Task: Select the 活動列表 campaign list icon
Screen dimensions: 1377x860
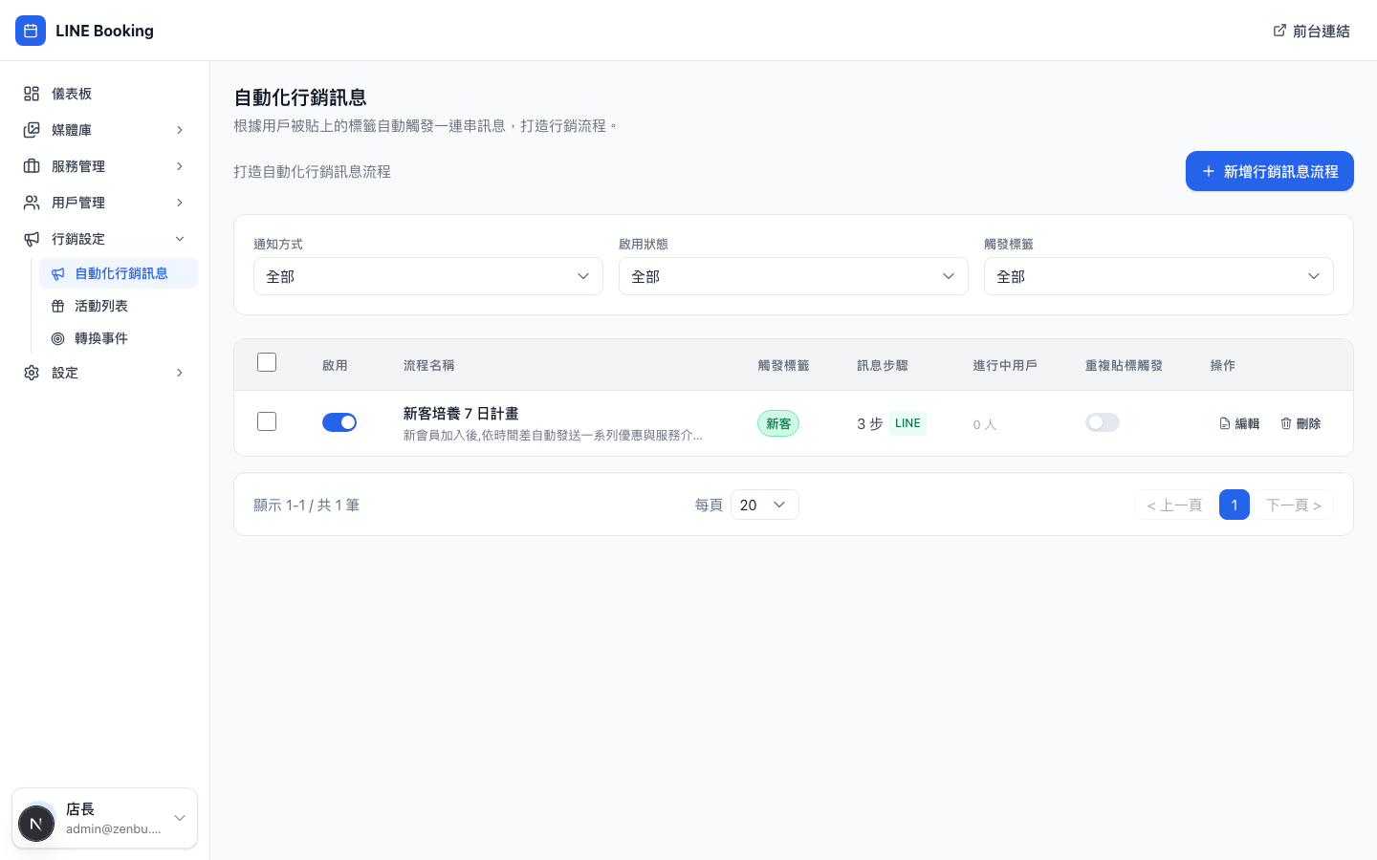Action: pyautogui.click(x=59, y=306)
